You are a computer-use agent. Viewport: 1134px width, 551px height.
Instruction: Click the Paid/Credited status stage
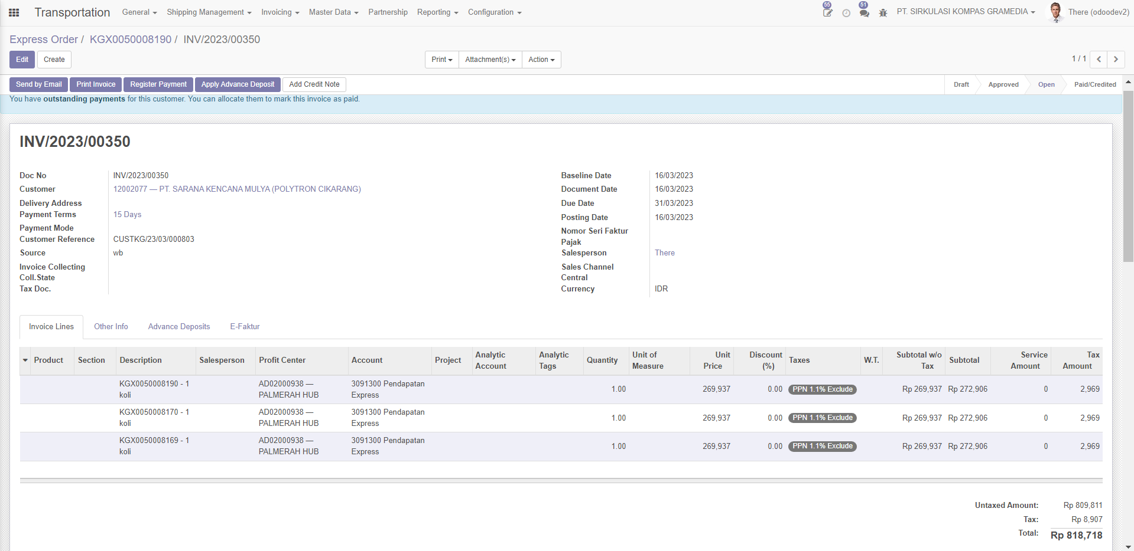click(x=1095, y=84)
